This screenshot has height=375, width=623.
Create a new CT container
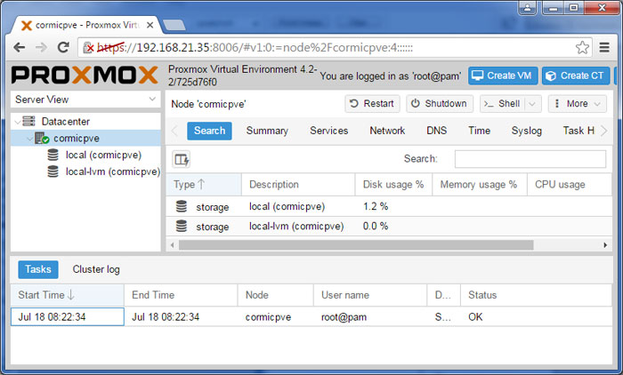click(576, 76)
